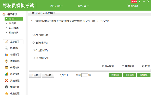Click question 1 text about 违反道路交通安全法
This screenshot has width=151, height=95.
(x=70, y=21)
